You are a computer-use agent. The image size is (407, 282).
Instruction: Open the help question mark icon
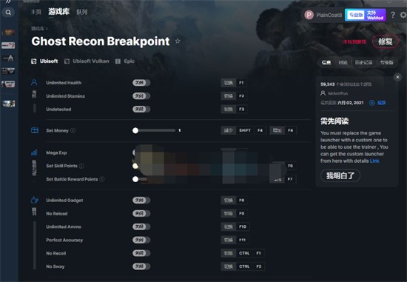393,15
